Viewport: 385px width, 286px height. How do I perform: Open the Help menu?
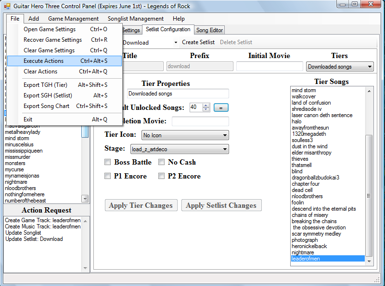point(179,19)
